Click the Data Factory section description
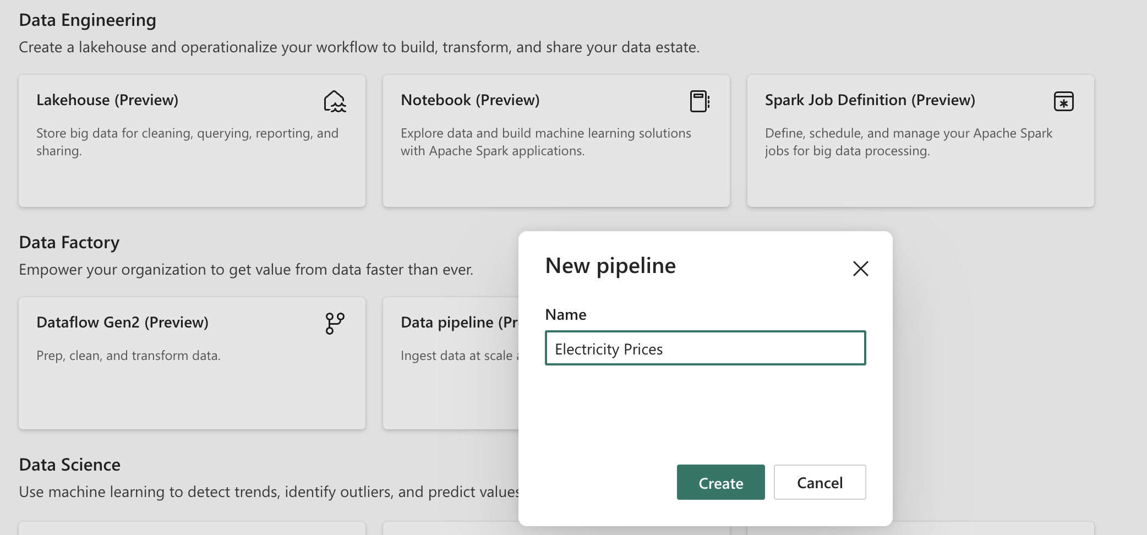The image size is (1147, 535). (x=246, y=269)
